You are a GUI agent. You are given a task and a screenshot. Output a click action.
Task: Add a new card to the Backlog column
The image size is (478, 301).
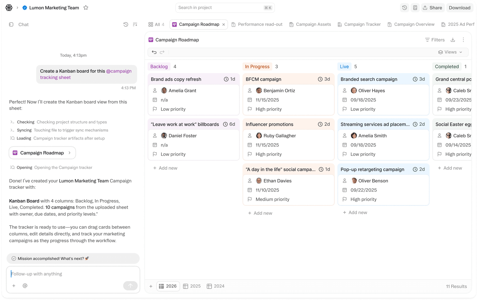click(165, 168)
